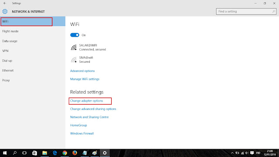This screenshot has height=157, width=279.
Task: Open the Windows Firewall link
Action: point(82,133)
